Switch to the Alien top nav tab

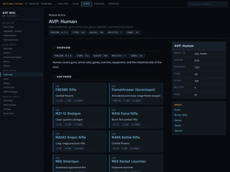click(75, 4)
